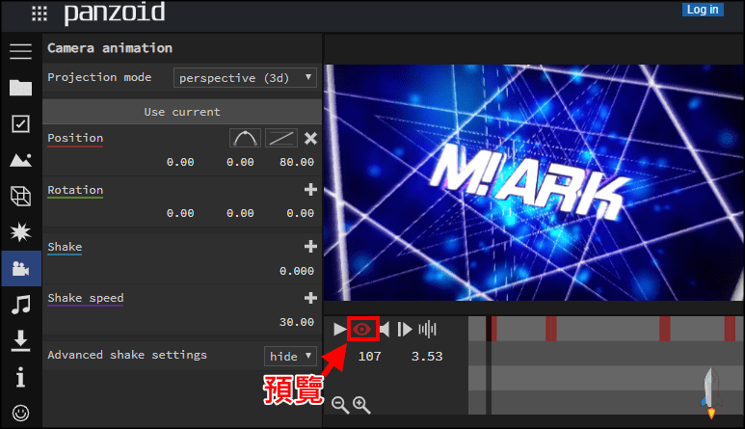Open the music note audio panel
This screenshot has height=429, width=745.
[x=20, y=305]
